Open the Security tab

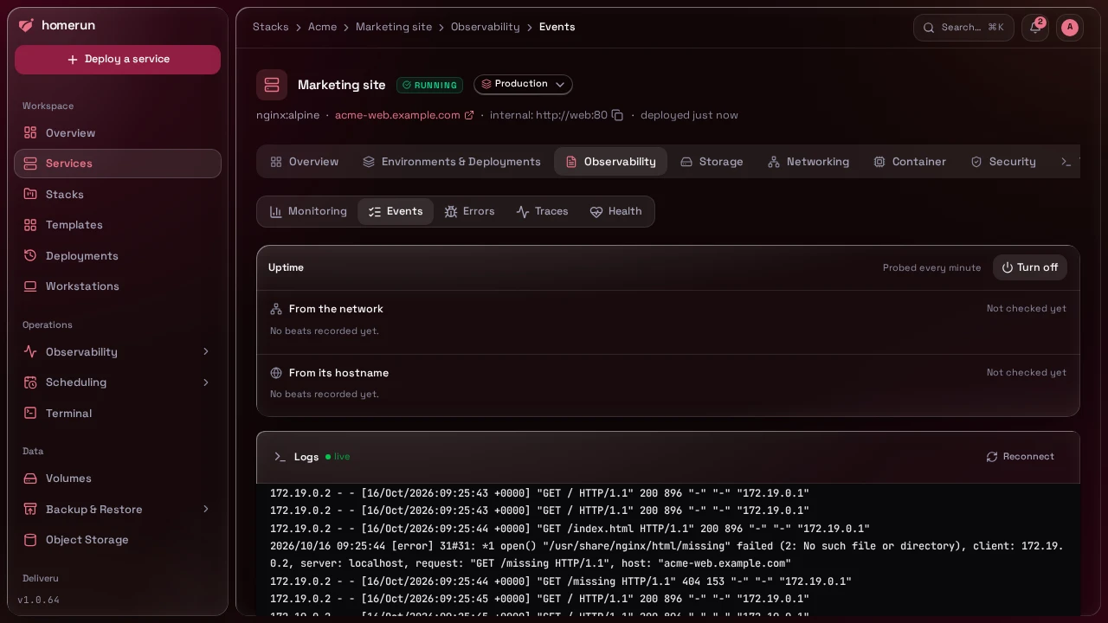pyautogui.click(x=1003, y=162)
